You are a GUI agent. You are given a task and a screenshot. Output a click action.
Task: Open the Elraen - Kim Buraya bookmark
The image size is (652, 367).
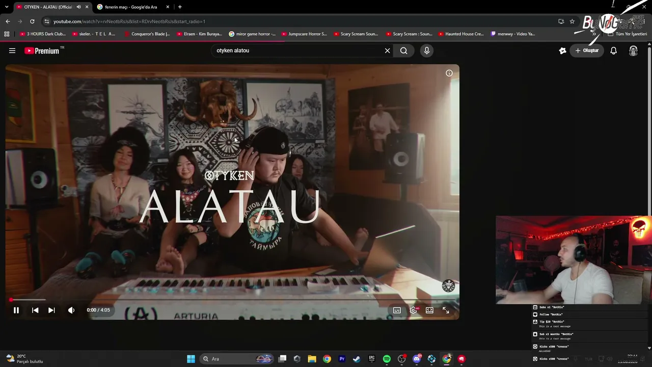199,34
